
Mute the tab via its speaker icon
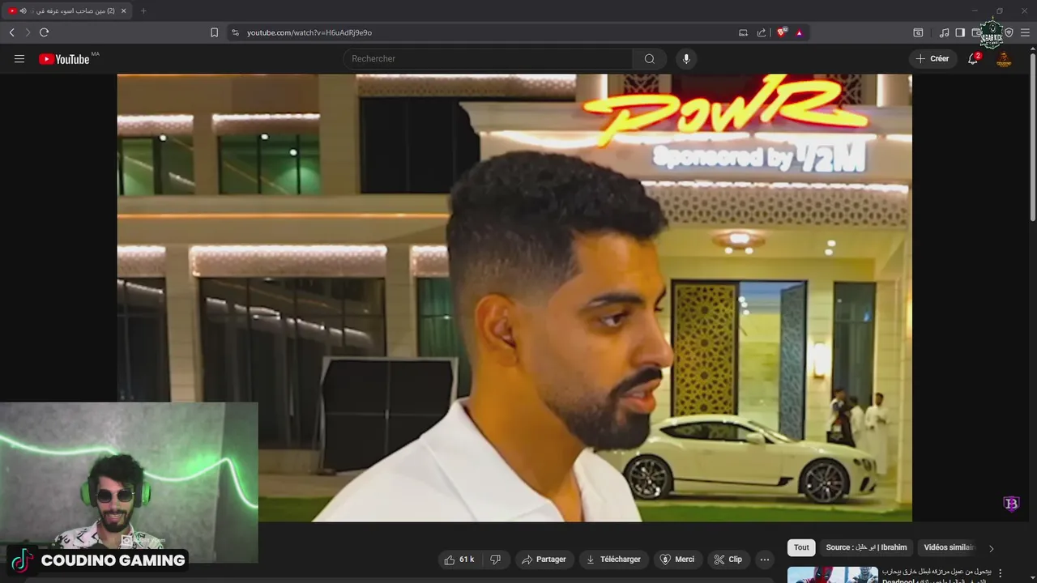23,11
